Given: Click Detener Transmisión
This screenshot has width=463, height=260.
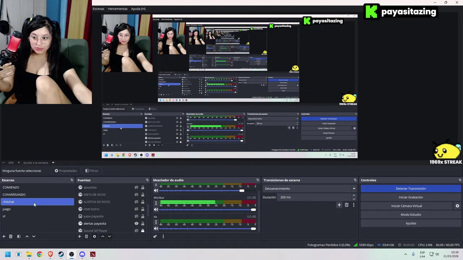Looking at the screenshot, I should tap(411, 188).
